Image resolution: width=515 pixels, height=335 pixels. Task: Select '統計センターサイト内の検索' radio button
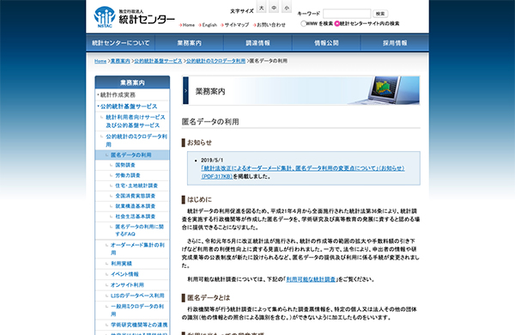(x=336, y=23)
